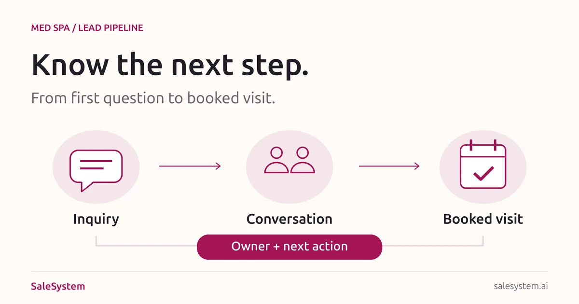Viewport: 579px width, 304px height.
Task: Select the two-people Conversation icon
Action: click(289, 160)
